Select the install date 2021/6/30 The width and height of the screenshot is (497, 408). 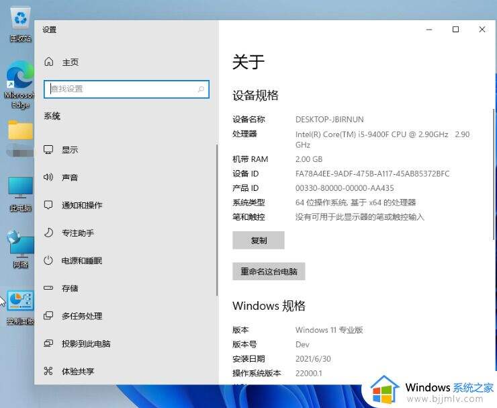(x=313, y=359)
